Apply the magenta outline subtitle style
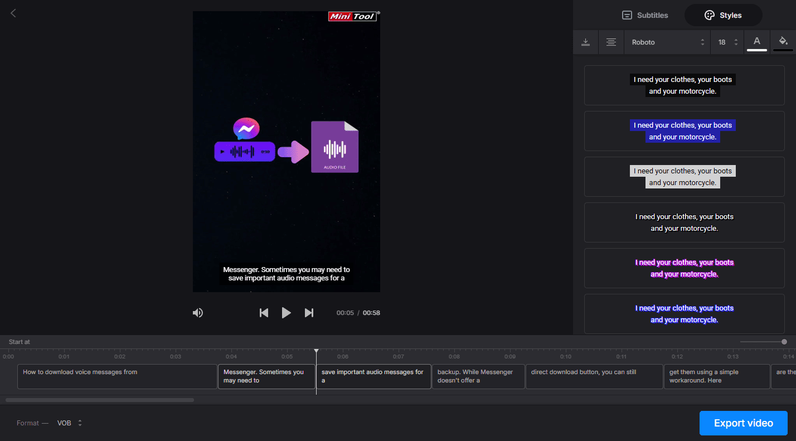 click(x=684, y=268)
